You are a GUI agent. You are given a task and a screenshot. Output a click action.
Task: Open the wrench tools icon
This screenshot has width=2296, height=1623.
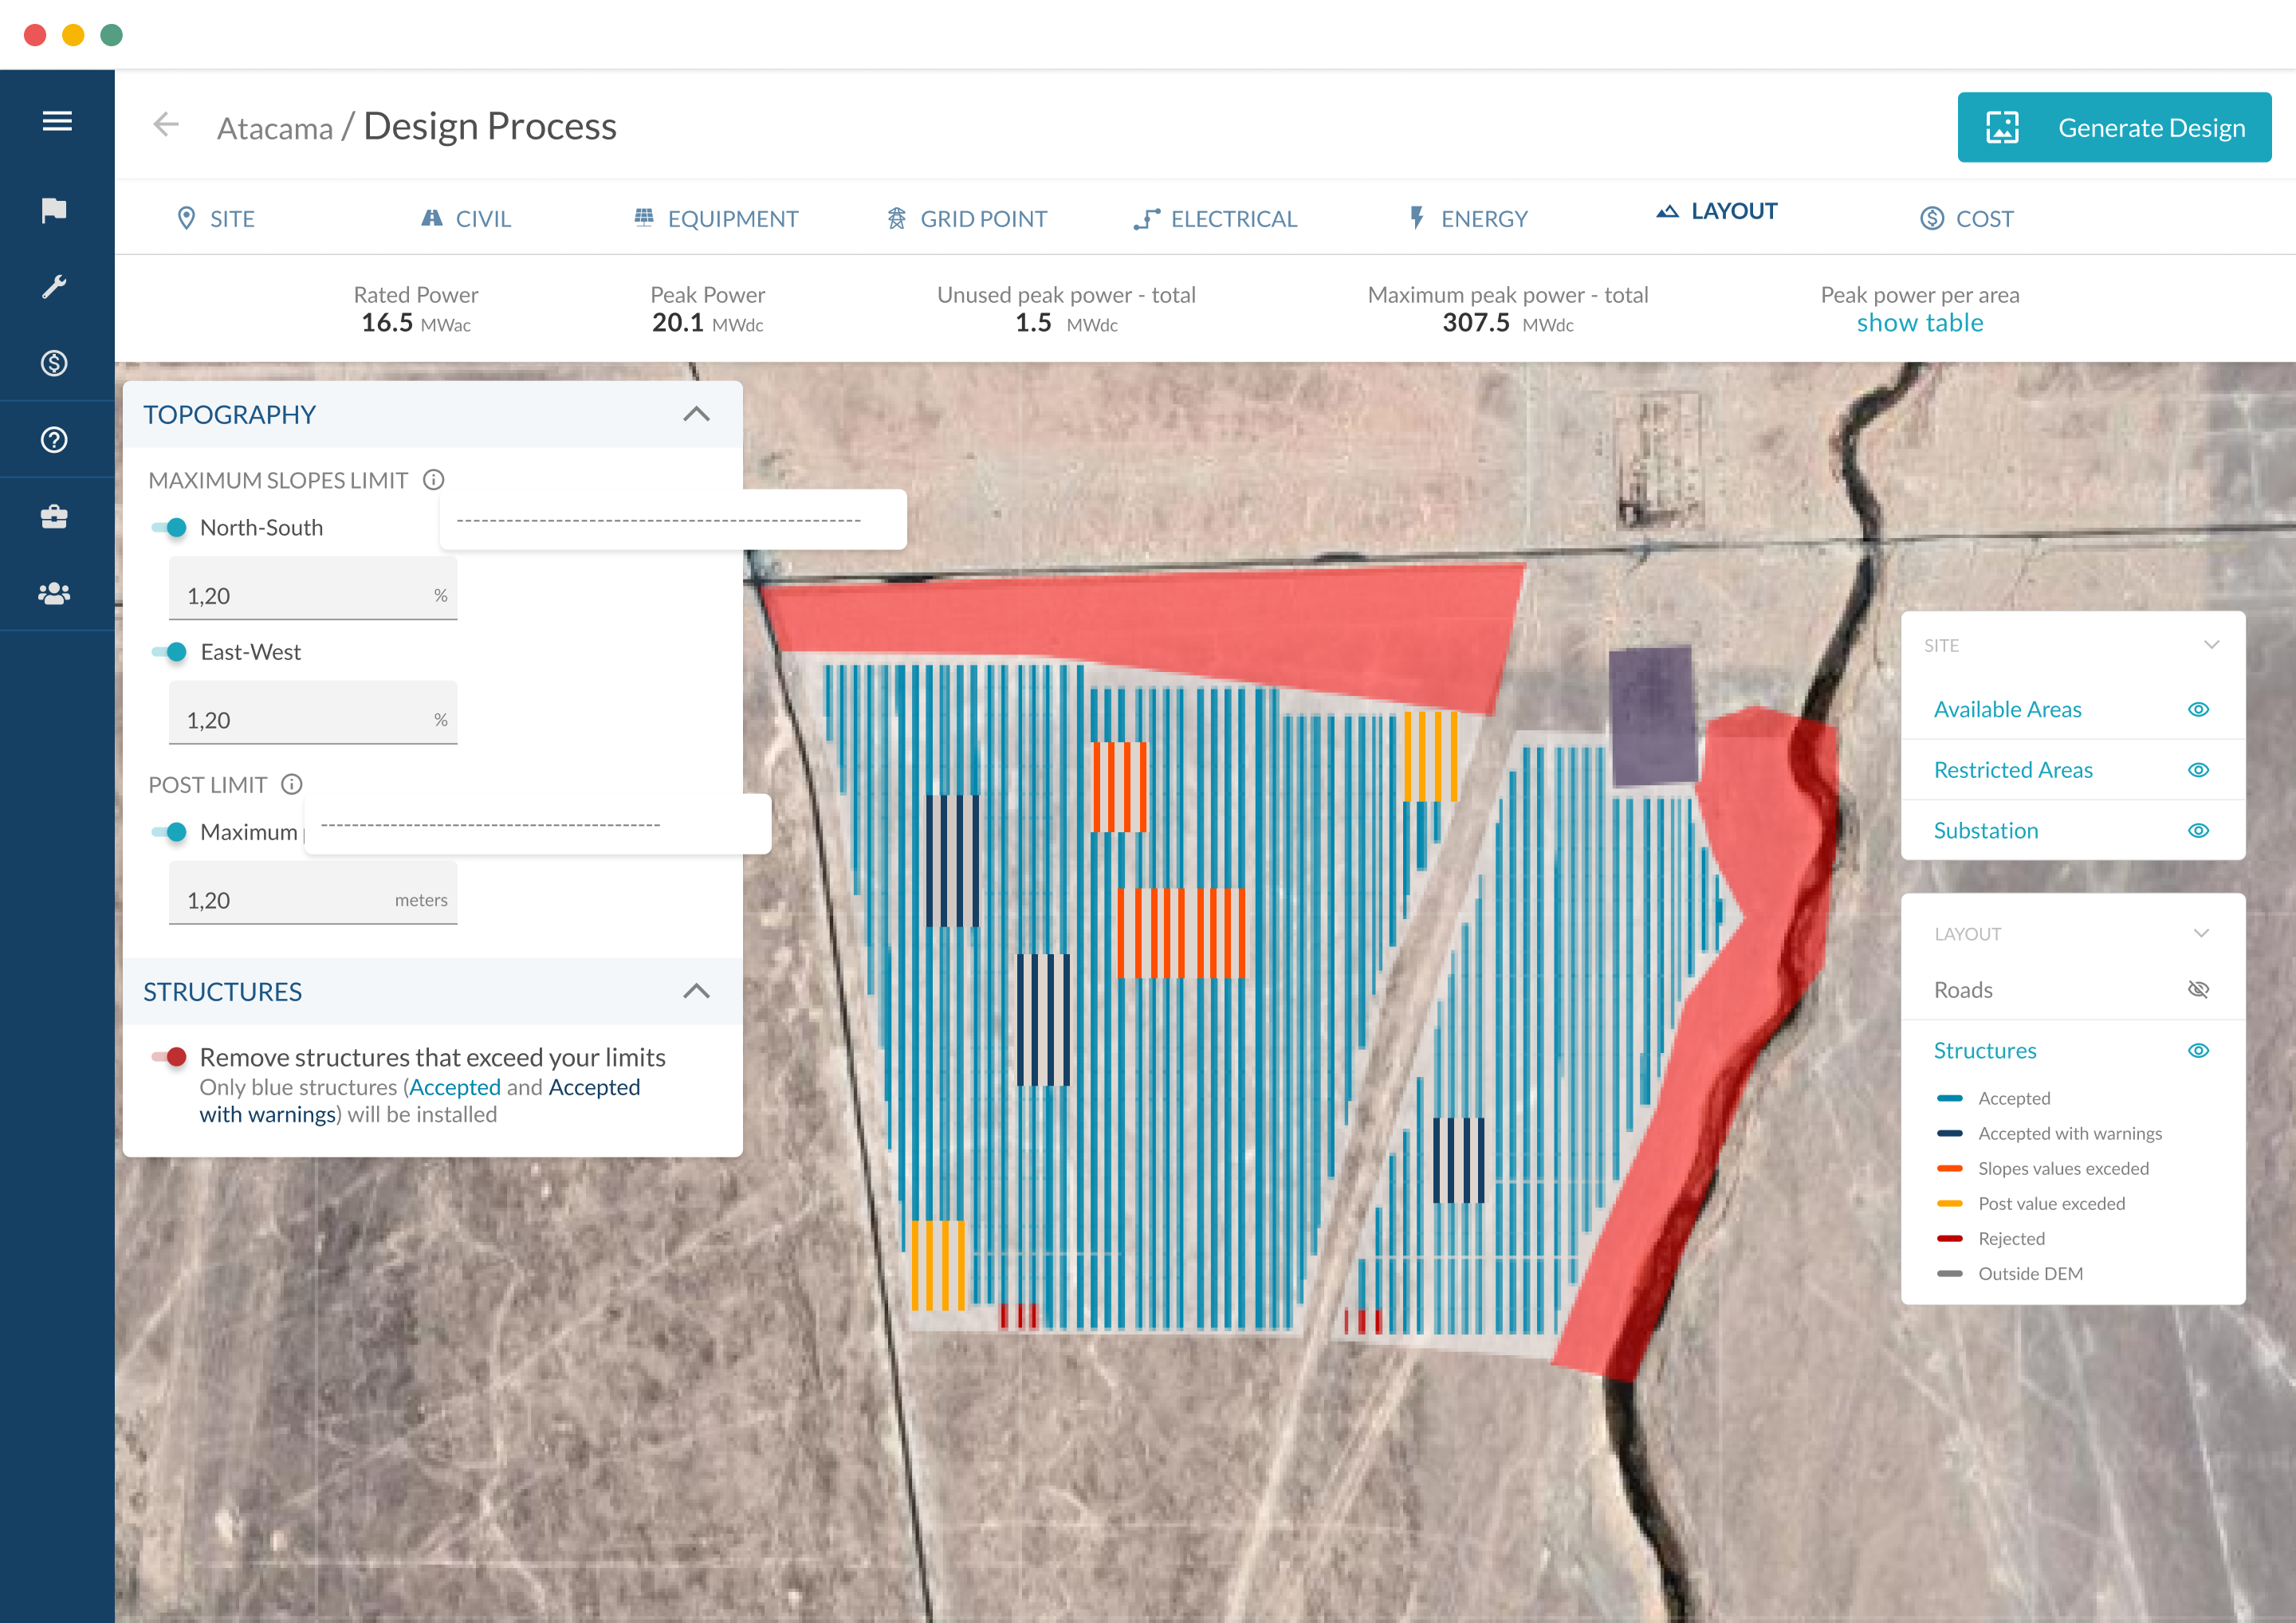[x=55, y=287]
